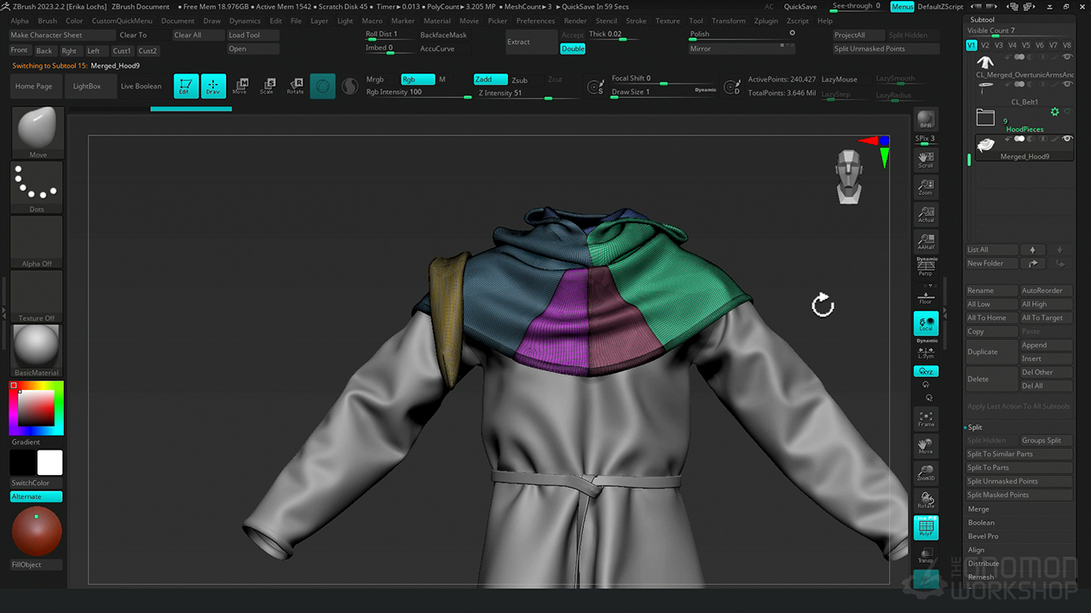Expand the Boolean section

tap(981, 523)
